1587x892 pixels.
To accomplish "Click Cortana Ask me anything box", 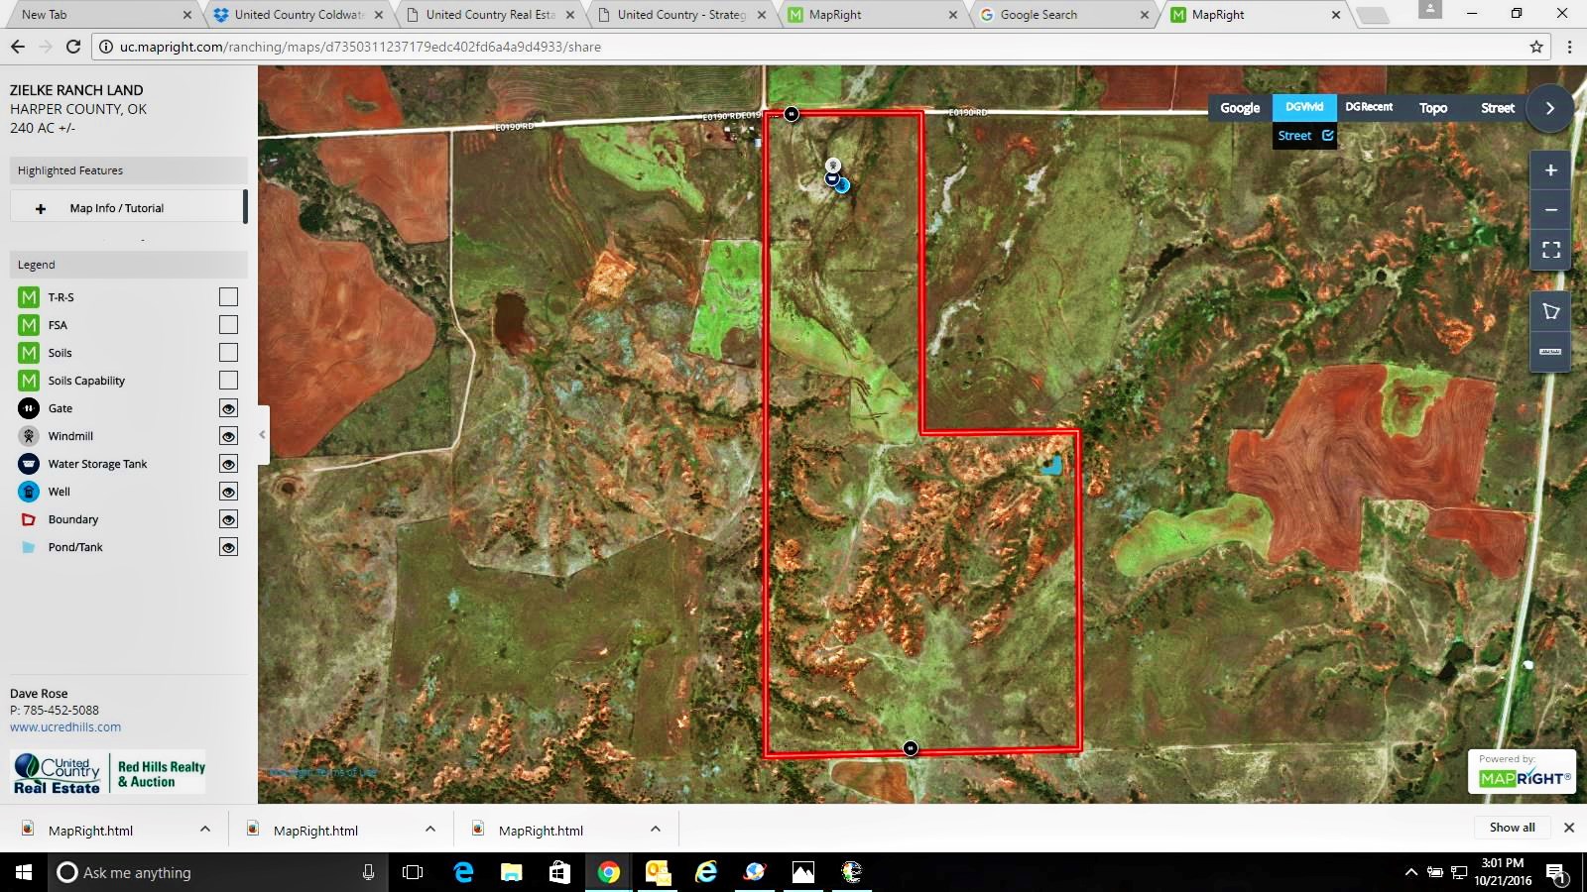I will coord(218,872).
